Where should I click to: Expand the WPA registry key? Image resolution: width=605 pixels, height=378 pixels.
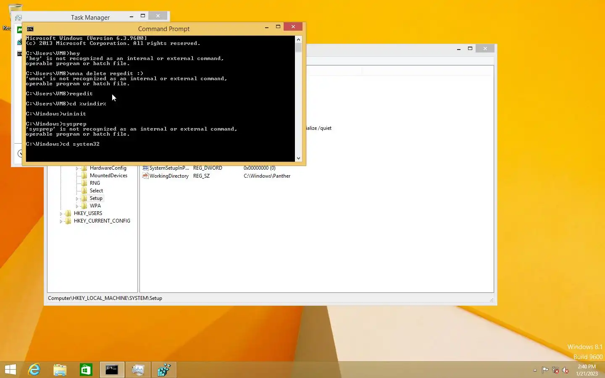(77, 206)
